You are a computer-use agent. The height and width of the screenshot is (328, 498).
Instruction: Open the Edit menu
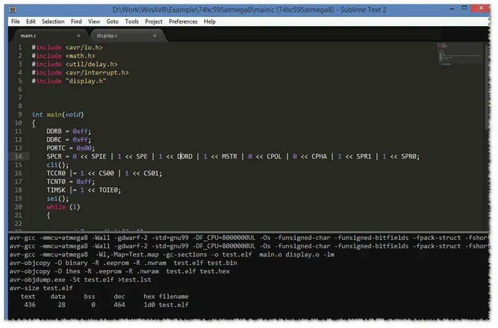[x=31, y=21]
